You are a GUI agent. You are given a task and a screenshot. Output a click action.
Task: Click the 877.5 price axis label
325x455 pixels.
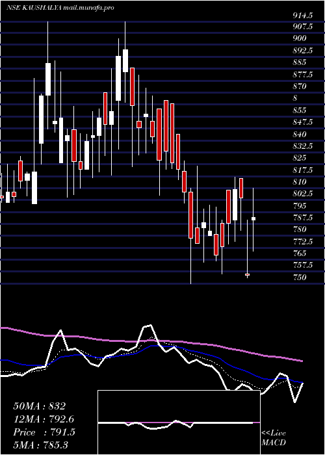coord(303,75)
